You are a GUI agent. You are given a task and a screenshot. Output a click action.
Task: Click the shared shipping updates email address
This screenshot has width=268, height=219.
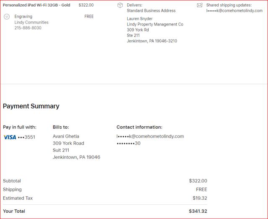pos(234,11)
